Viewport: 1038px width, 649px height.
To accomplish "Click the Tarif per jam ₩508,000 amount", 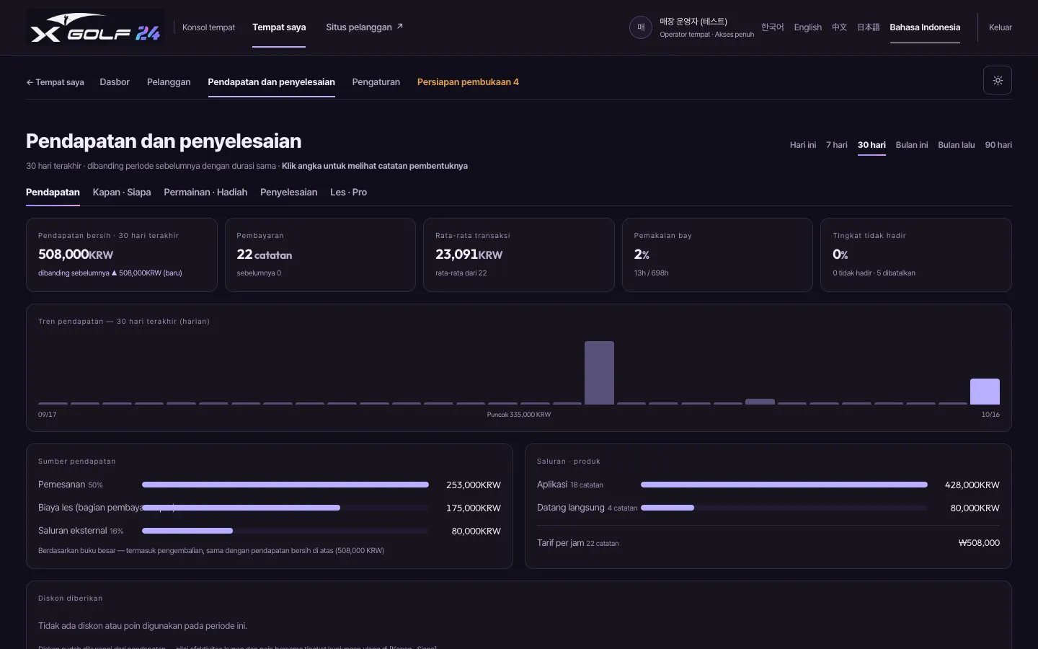I will coord(979,543).
